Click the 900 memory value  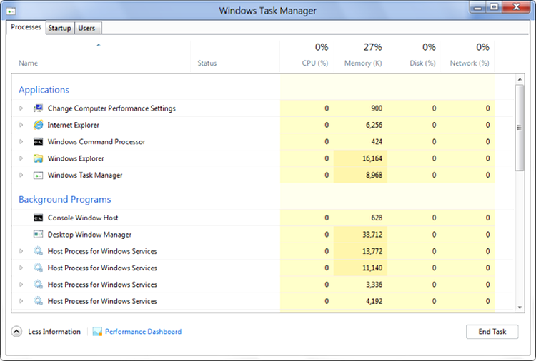pyautogui.click(x=377, y=108)
